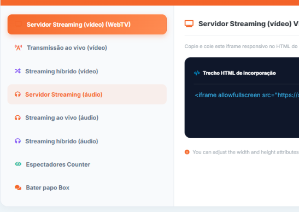
Task: Click the Servidor Streaming (vídeo) panel heading
Action: 249,24
